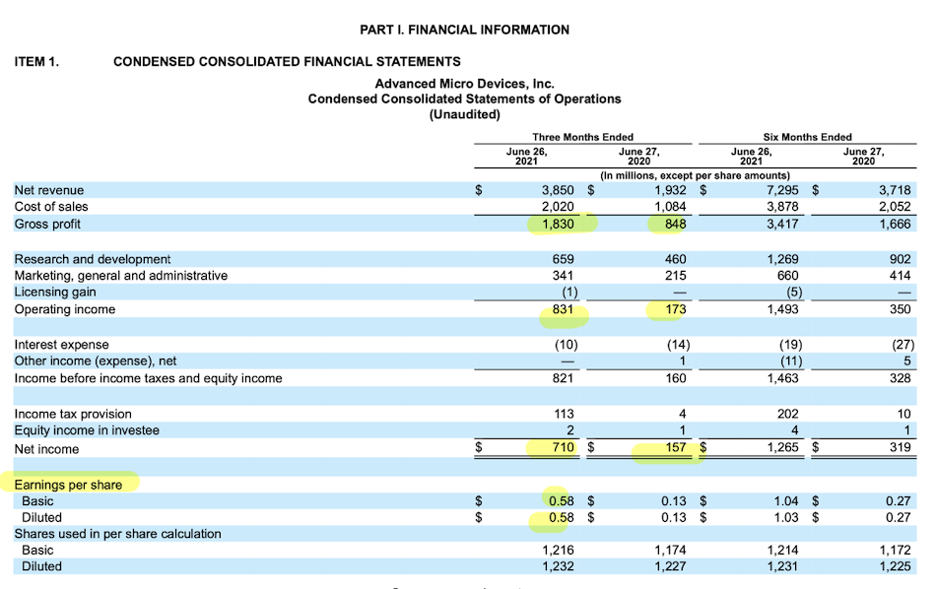Screen dimensions: 936x589
Task: Click marketing and administrative value 215
Action: pyautogui.click(x=676, y=276)
